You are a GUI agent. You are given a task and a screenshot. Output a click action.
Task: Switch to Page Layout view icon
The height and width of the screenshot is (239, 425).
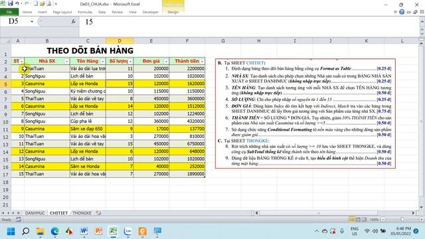pos(358,219)
